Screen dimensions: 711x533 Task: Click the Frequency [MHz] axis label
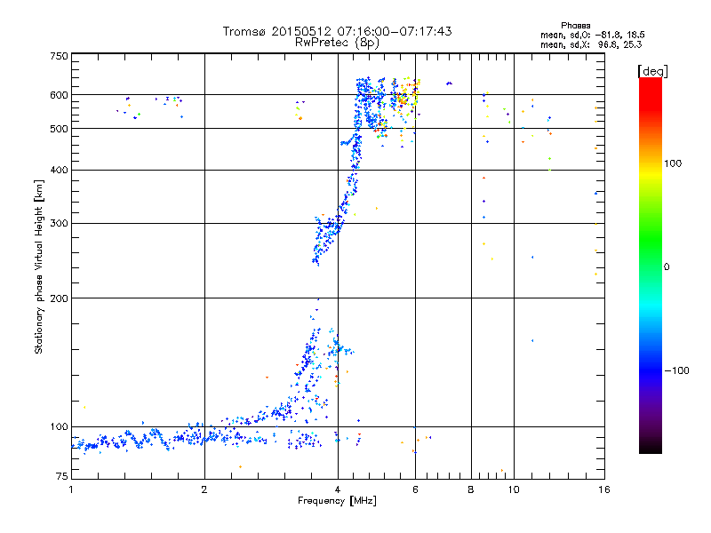coord(337,502)
